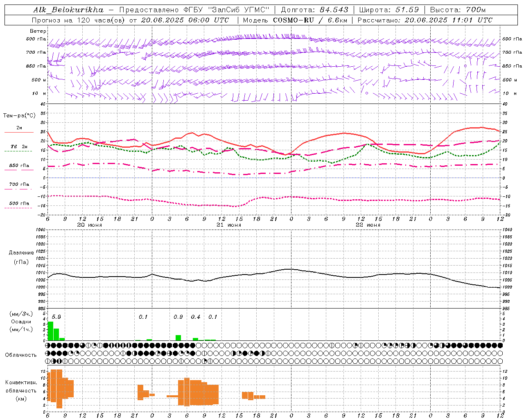
Task: Select the (мм/1ч.) precipitation unit label
Action: point(21,329)
